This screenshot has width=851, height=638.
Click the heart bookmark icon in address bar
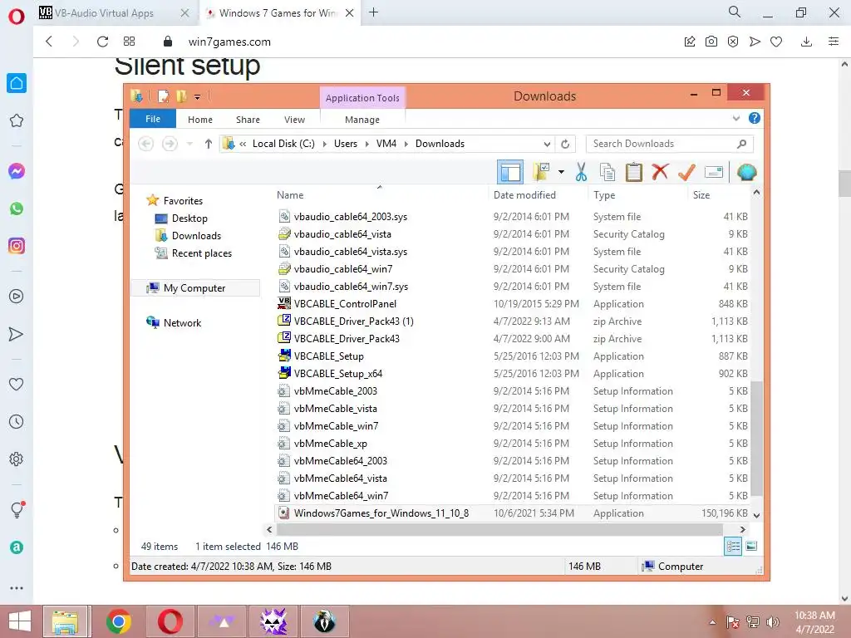[776, 42]
